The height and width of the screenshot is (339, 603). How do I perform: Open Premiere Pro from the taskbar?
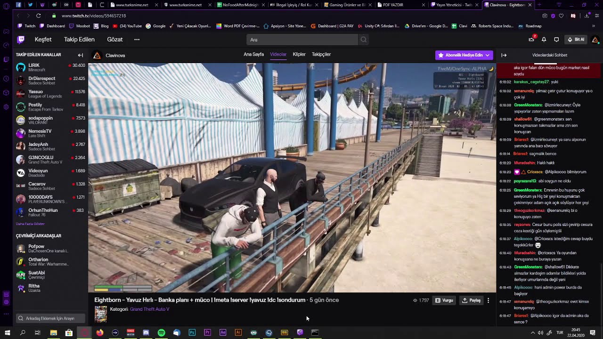207,332
